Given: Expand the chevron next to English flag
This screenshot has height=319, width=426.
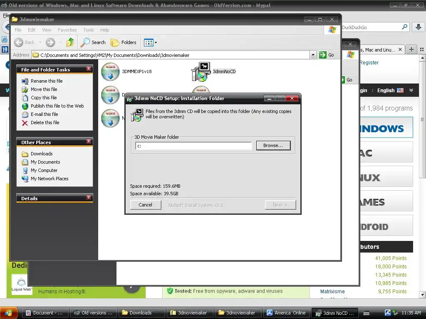Looking at the screenshot, I should point(411,90).
